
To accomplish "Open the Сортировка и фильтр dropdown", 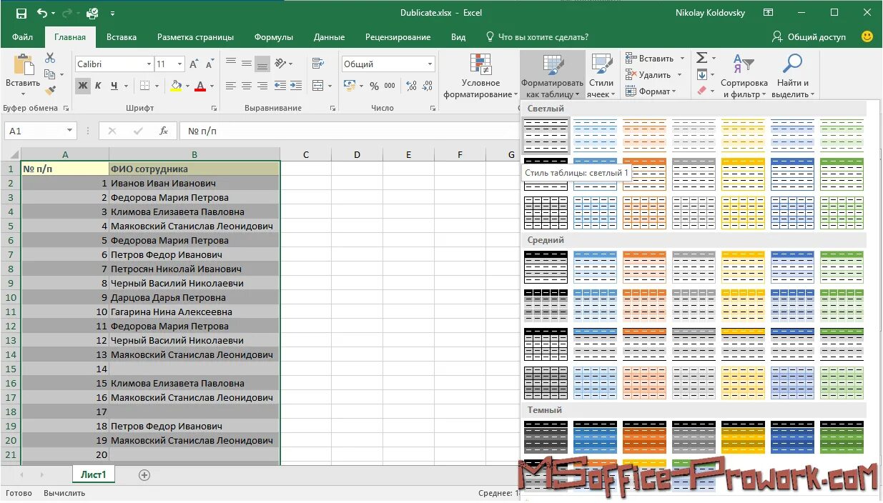I will coord(744,76).
